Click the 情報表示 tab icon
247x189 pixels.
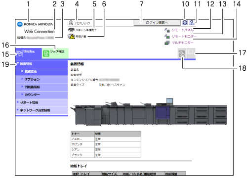[x=19, y=53]
